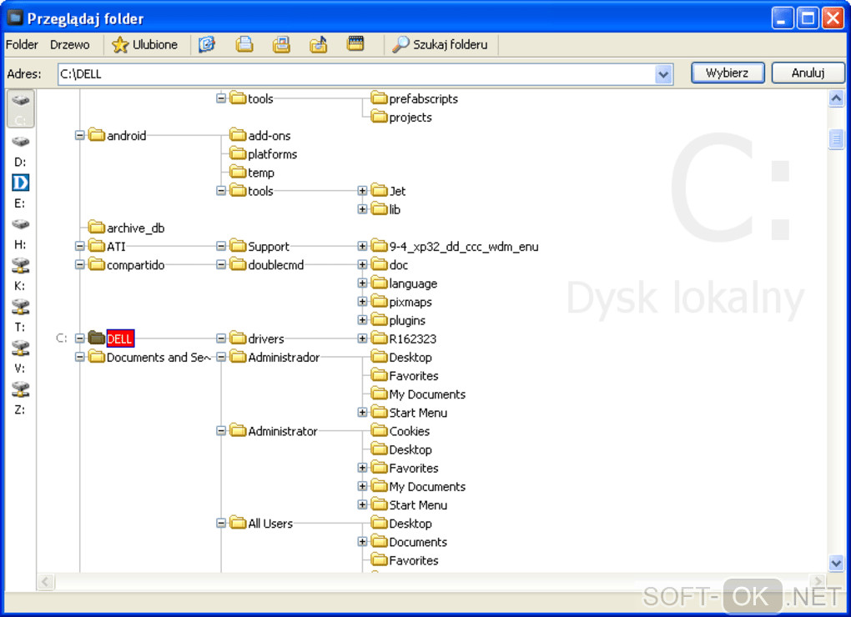851x617 pixels.
Task: Open network drive V:
Action: pos(21,357)
